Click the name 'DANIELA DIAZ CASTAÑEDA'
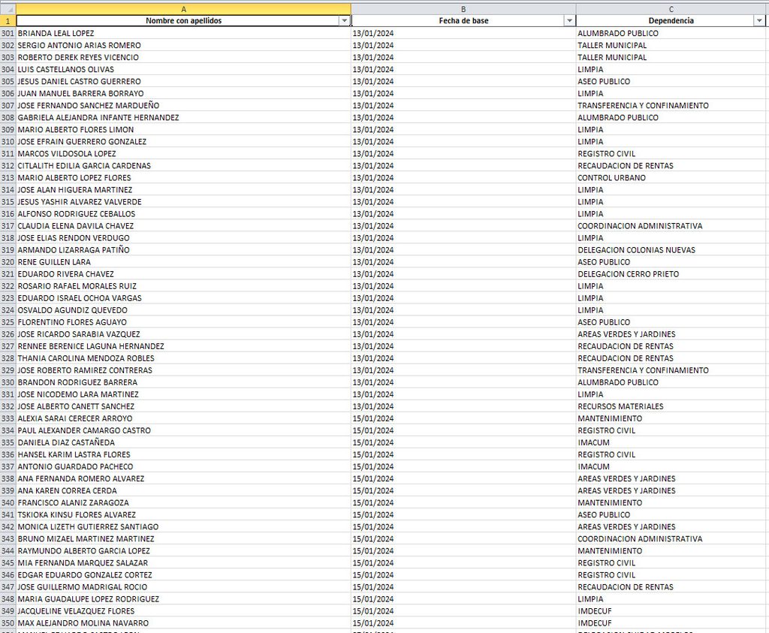The image size is (769, 633). pyautogui.click(x=183, y=442)
